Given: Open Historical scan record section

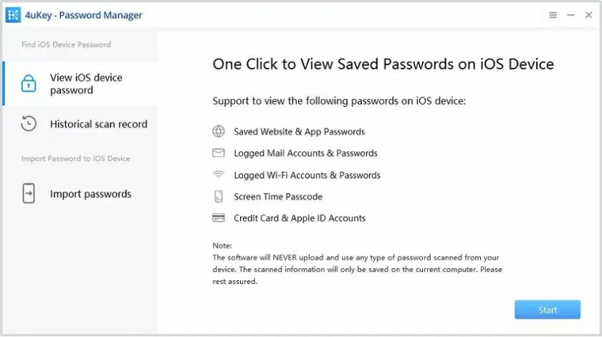Looking at the screenshot, I should coord(98,124).
